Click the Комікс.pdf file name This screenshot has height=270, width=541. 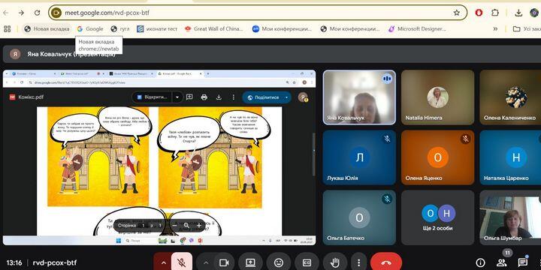(31, 97)
